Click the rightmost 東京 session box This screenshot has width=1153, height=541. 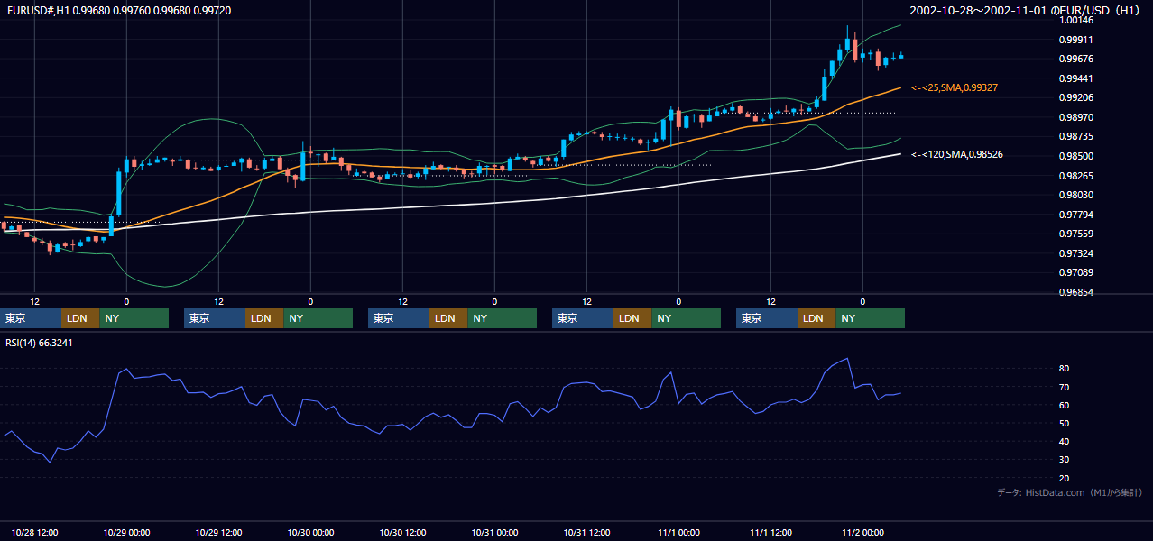[767, 318]
